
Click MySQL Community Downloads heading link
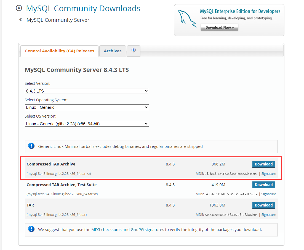pyautogui.click(x=83, y=9)
